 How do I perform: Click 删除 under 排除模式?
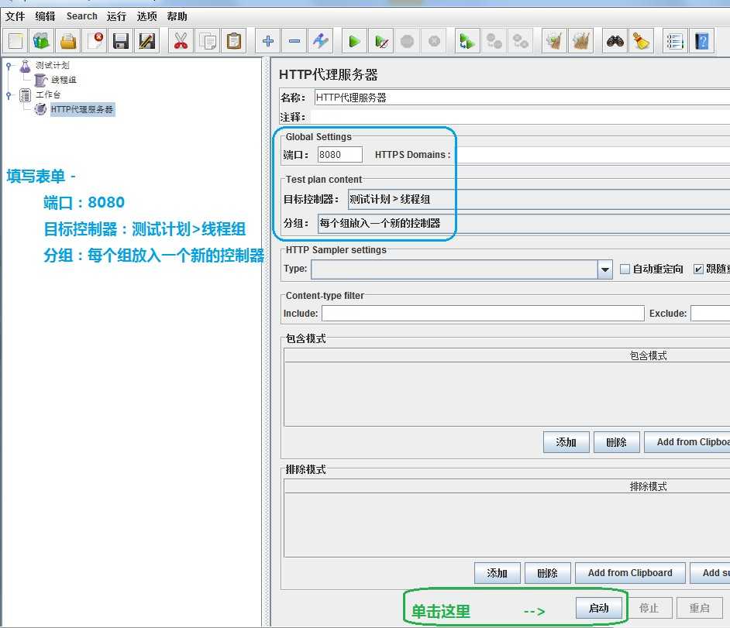pos(547,573)
